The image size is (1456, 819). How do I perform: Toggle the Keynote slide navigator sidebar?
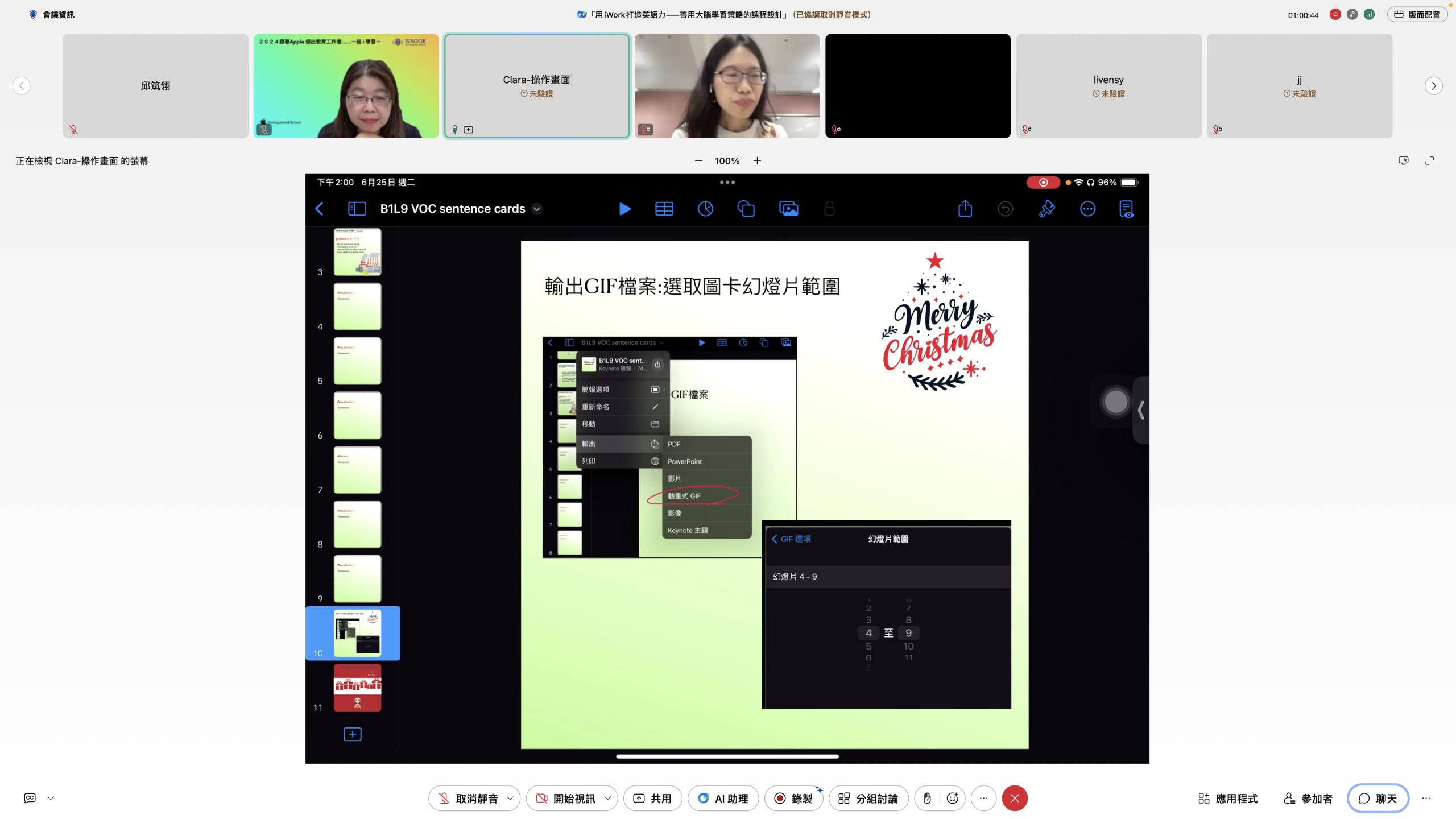click(x=357, y=209)
